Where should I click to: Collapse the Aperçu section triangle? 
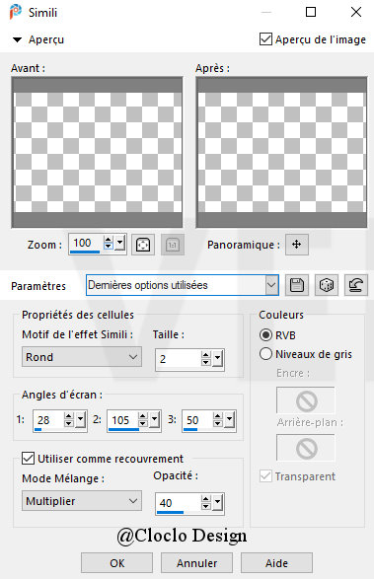point(17,39)
